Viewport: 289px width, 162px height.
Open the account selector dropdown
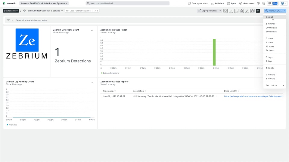pos(44,3)
